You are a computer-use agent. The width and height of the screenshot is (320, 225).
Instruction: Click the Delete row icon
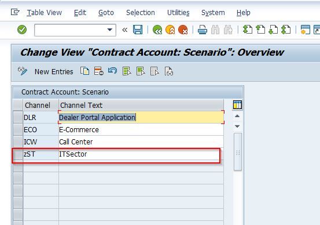(98, 71)
